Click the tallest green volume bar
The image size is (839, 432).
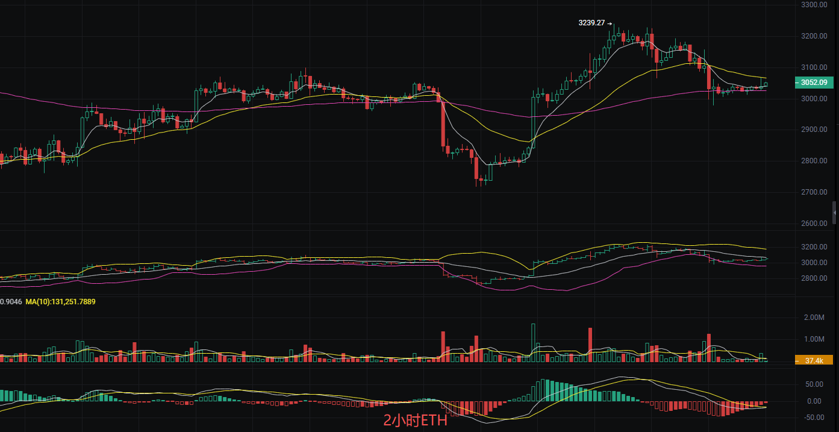533,342
